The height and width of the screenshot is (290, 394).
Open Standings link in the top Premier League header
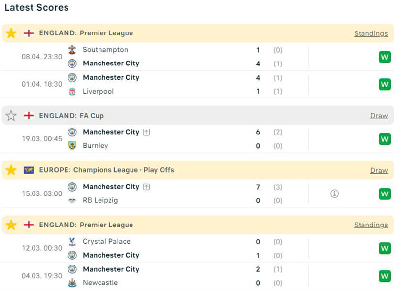(370, 33)
